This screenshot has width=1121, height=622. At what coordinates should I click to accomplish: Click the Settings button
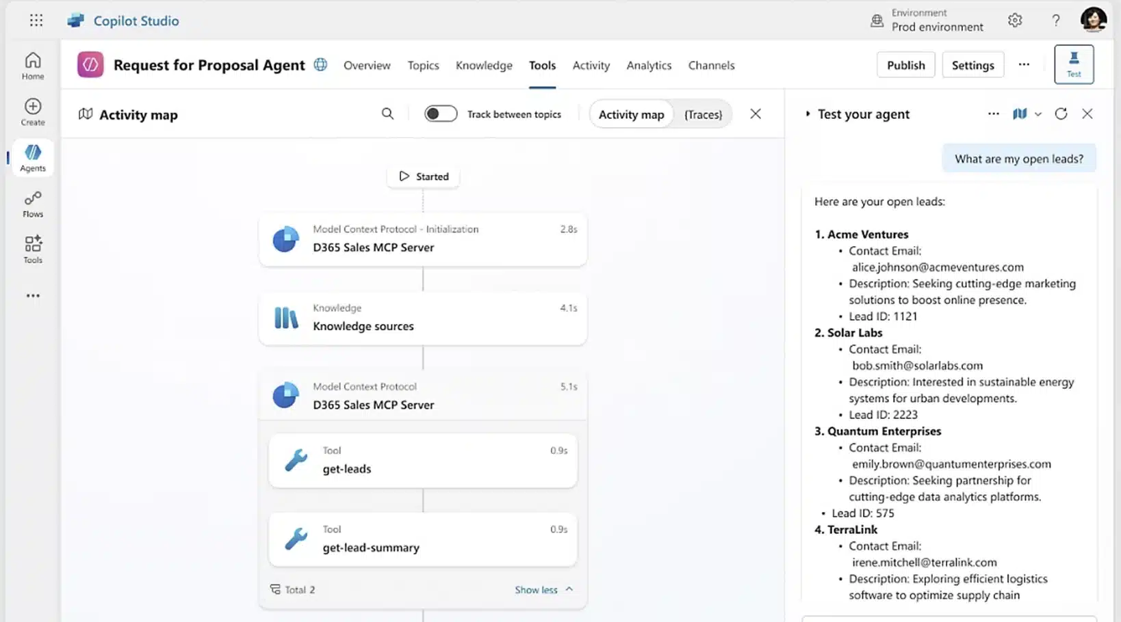click(x=972, y=65)
